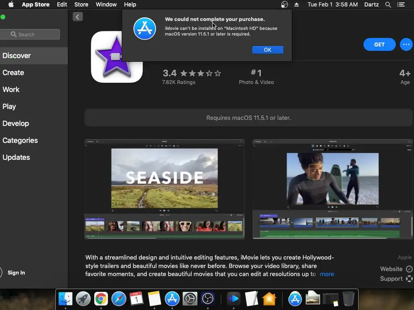The height and width of the screenshot is (310, 414).
Task: Open the Edit menu
Action: click(x=62, y=4)
